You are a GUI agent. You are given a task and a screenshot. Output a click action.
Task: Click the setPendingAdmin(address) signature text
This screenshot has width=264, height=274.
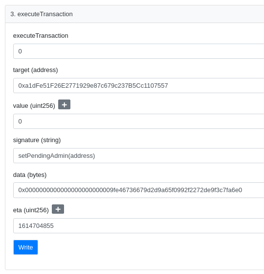(x=57, y=156)
